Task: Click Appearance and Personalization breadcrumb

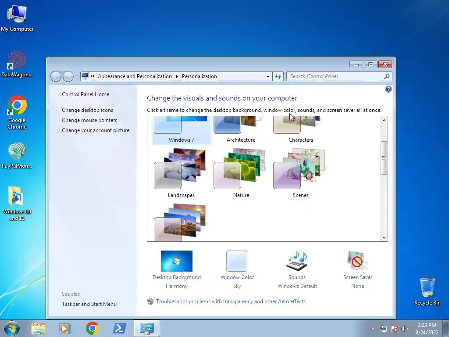Action: click(135, 76)
